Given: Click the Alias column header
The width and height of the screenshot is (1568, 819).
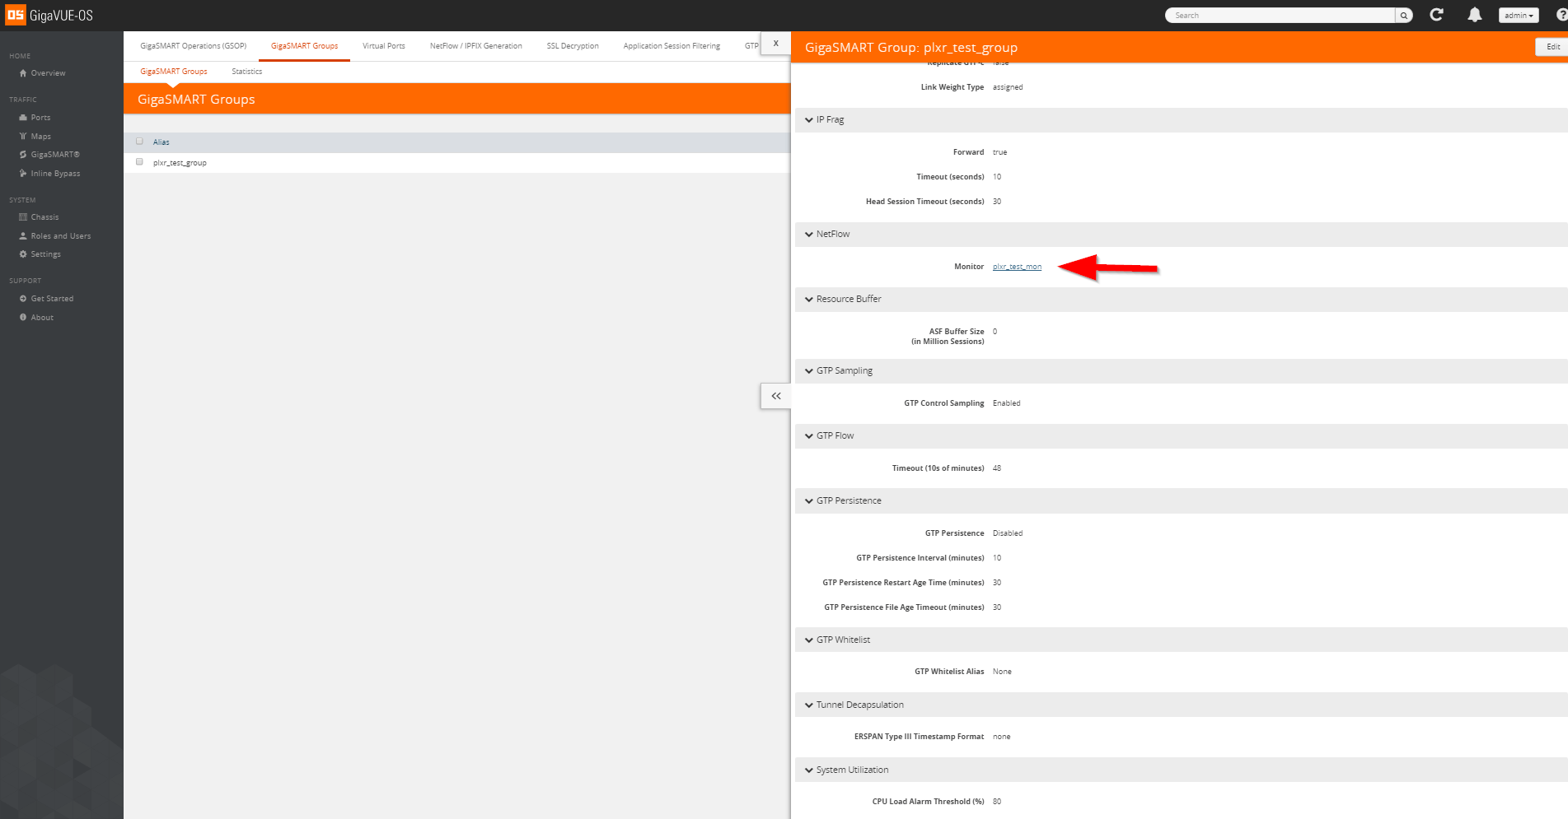Looking at the screenshot, I should [161, 142].
